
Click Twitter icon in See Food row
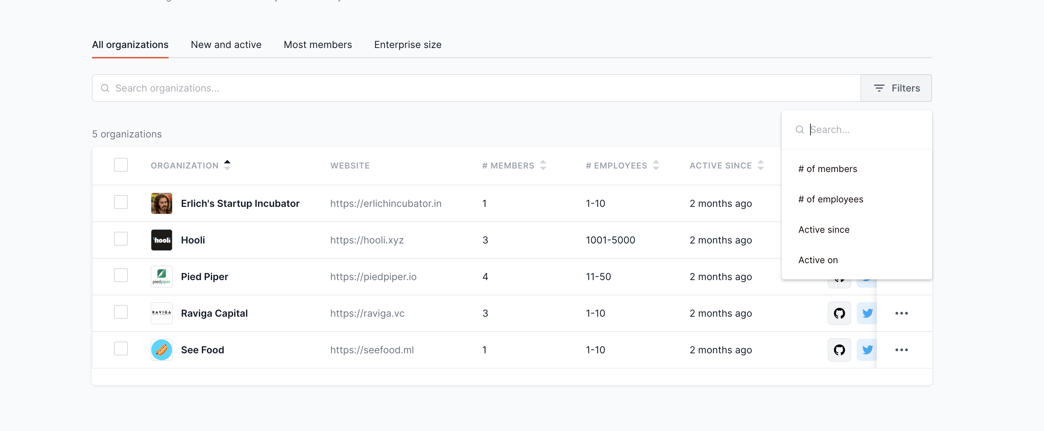coord(867,349)
